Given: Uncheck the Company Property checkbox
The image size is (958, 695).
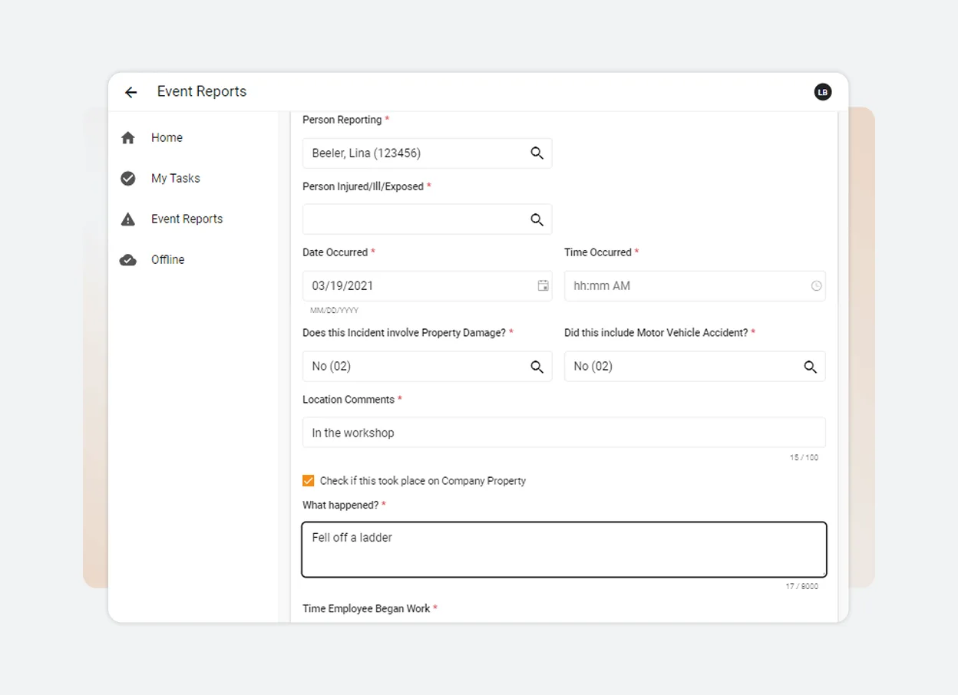Looking at the screenshot, I should coord(308,480).
